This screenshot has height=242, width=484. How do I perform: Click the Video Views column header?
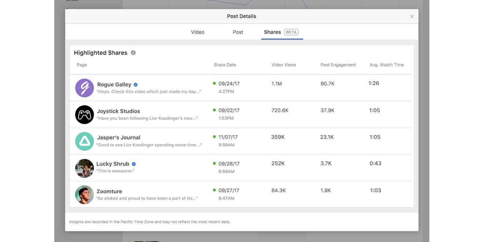(283, 65)
